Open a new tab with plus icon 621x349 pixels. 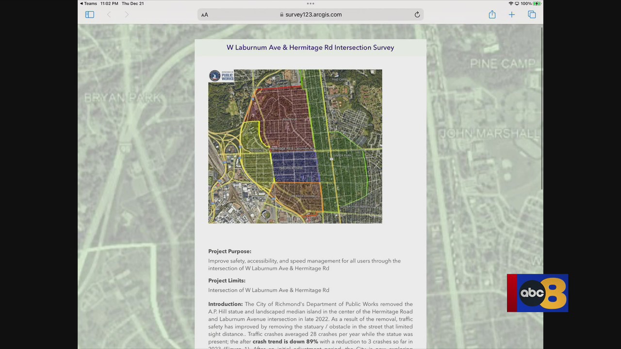coord(511,15)
